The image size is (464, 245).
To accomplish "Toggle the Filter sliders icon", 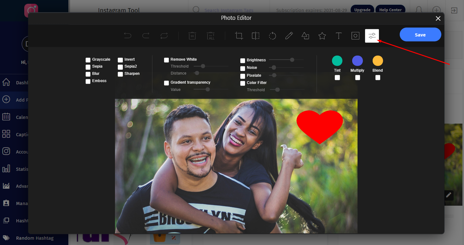I will [372, 36].
